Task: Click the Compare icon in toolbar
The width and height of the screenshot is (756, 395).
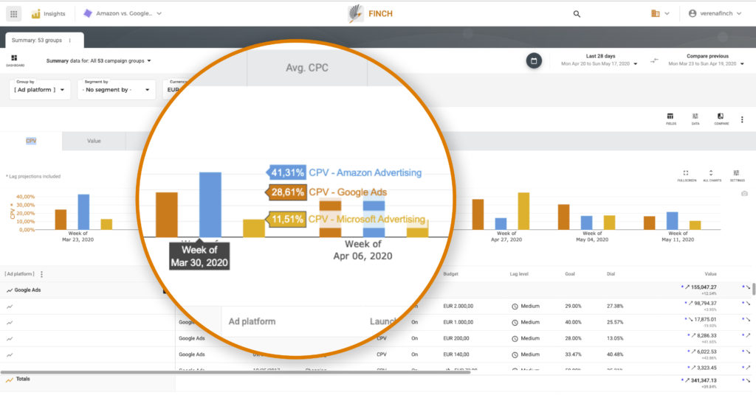Action: (721, 119)
